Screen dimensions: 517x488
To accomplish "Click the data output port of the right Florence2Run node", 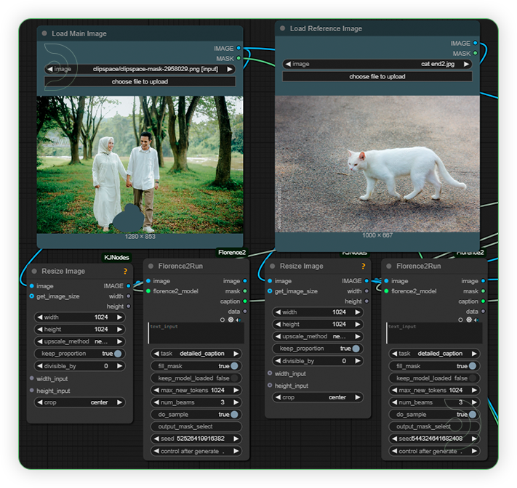I will [x=483, y=312].
